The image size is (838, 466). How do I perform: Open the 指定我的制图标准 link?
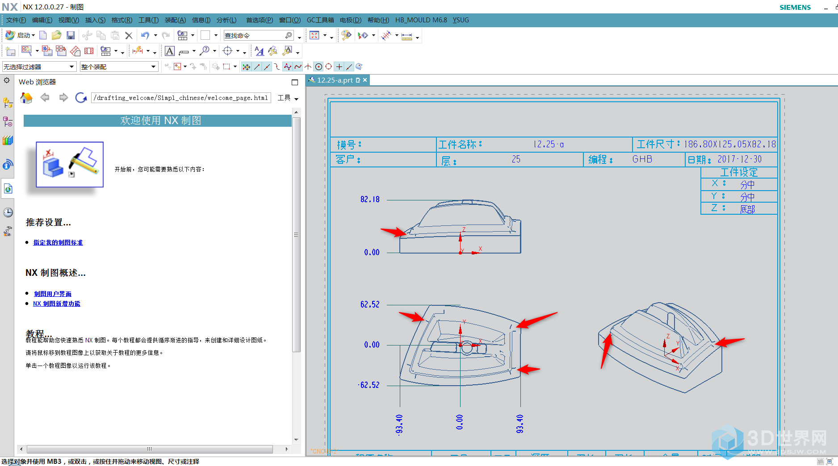coord(58,242)
